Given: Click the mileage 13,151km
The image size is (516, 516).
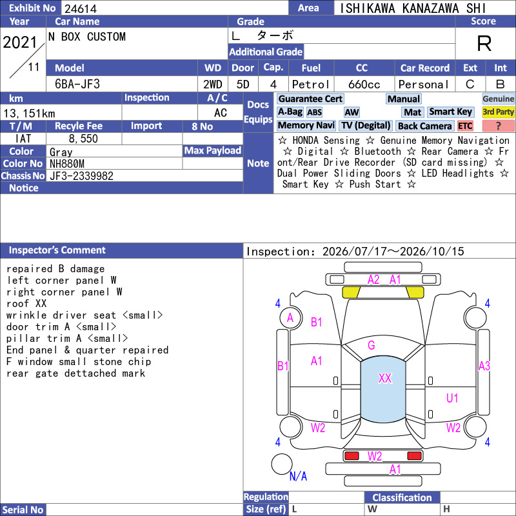Looking at the screenshot, I should [29, 114].
